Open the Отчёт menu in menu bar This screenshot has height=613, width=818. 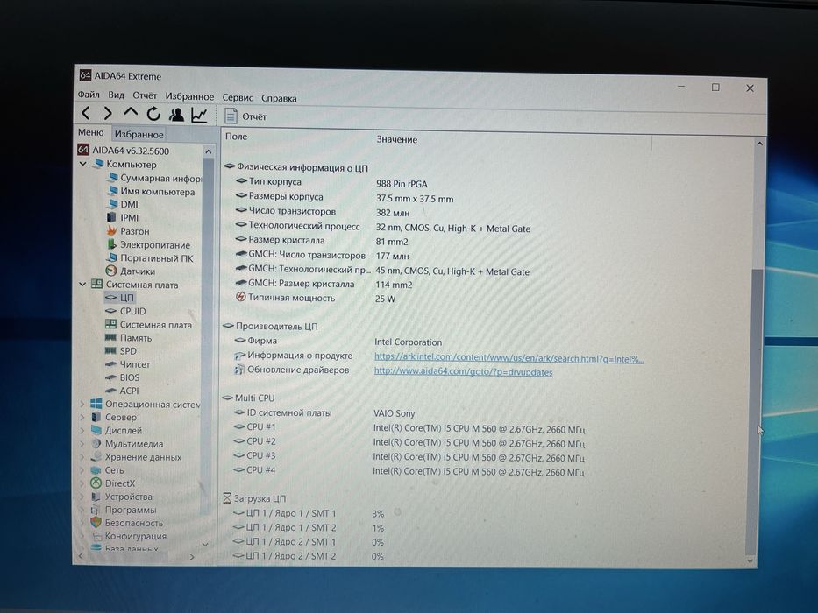145,95
